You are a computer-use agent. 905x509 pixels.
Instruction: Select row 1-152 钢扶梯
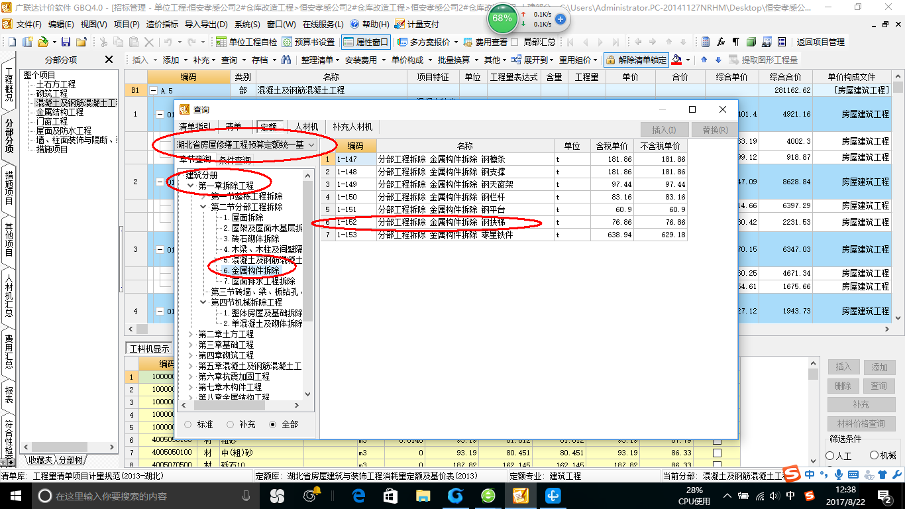coord(505,223)
